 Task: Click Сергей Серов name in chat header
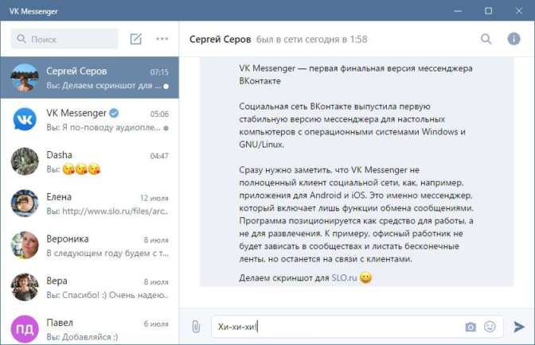pyautogui.click(x=220, y=39)
